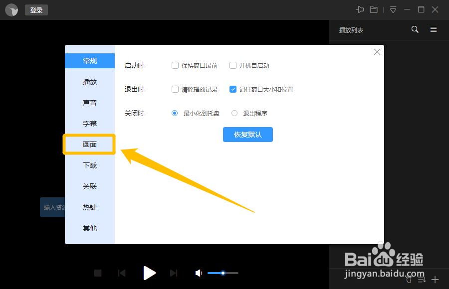Open the play queue search icon

pyautogui.click(x=415, y=29)
